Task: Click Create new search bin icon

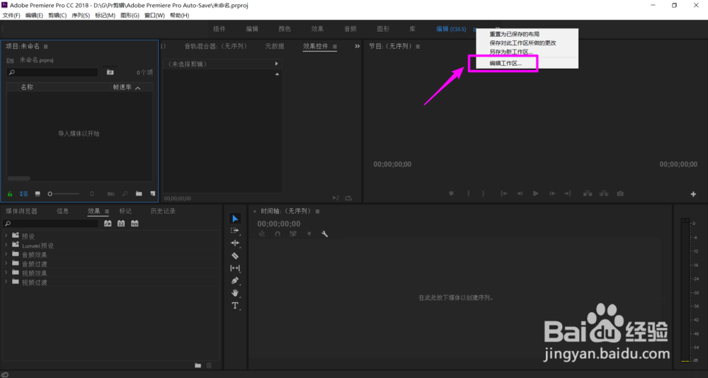Action: pyautogui.click(x=110, y=72)
